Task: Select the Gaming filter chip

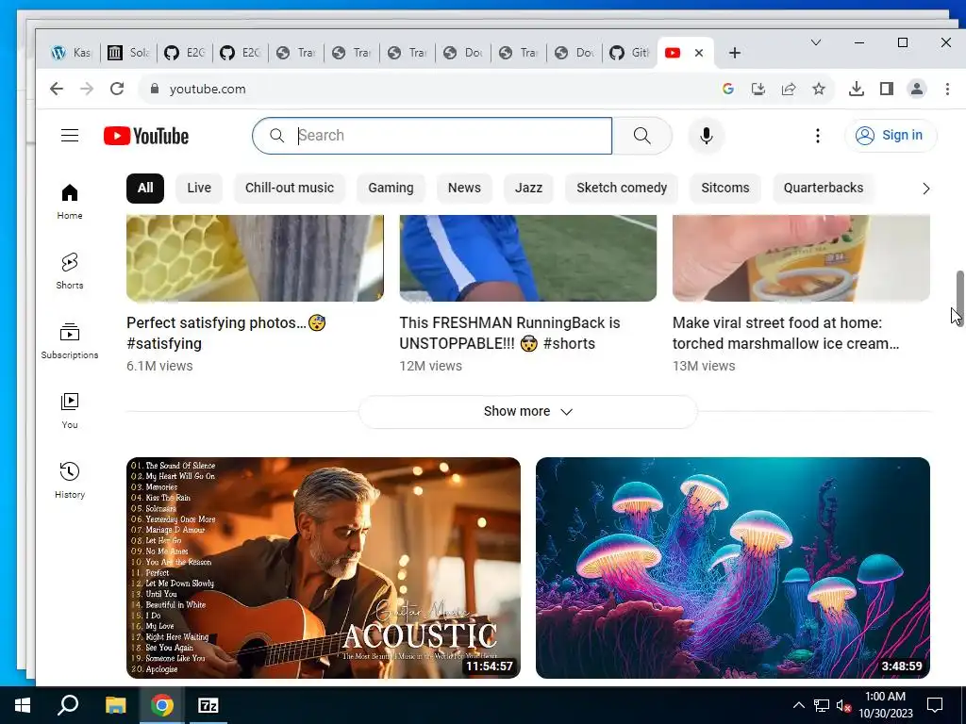Action: [391, 188]
